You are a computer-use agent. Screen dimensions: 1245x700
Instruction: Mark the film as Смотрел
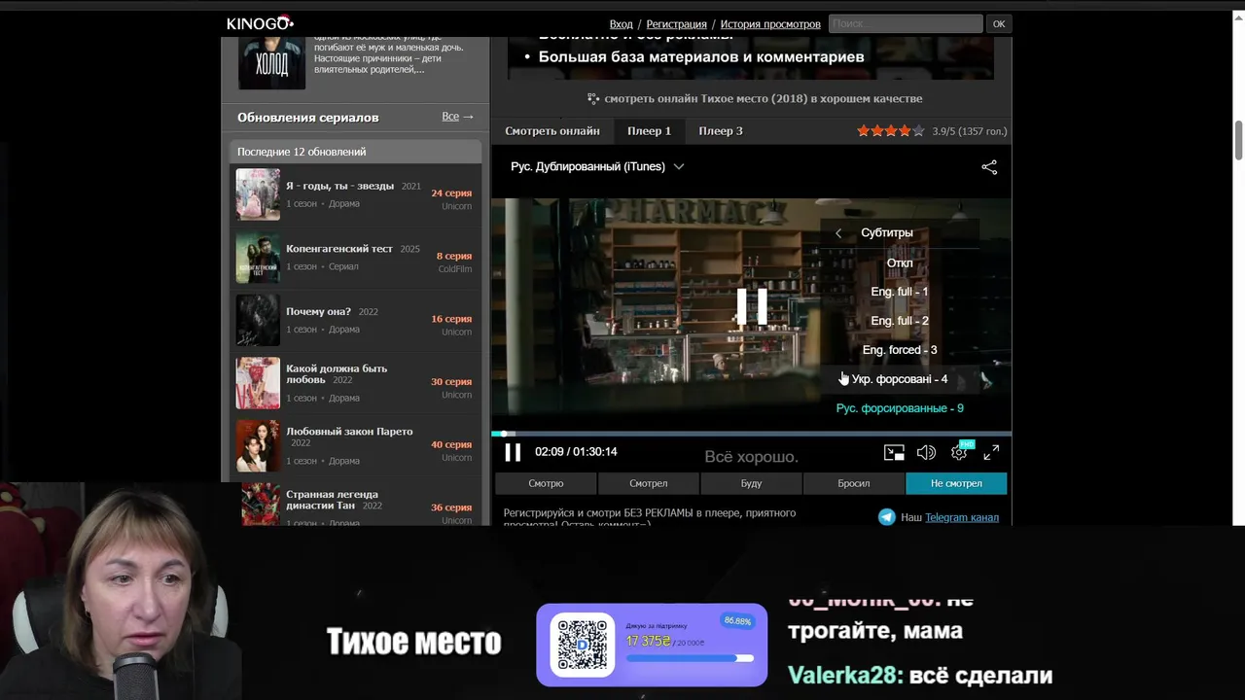tap(648, 483)
